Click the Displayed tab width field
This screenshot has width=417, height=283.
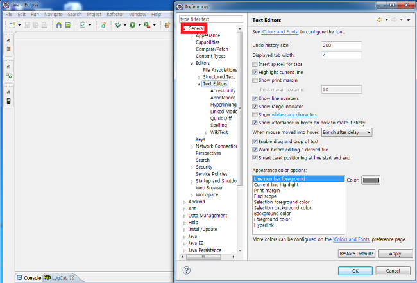point(341,55)
